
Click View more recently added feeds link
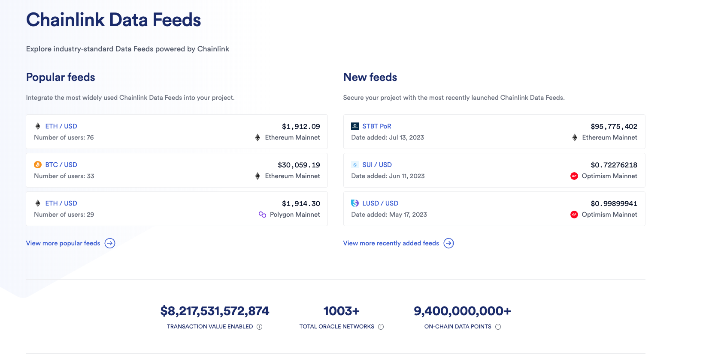point(391,243)
